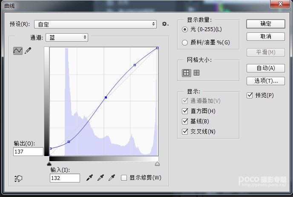Toggle the 交叉线(N) checkbox
Screen dimensions: 293x197
point(185,131)
